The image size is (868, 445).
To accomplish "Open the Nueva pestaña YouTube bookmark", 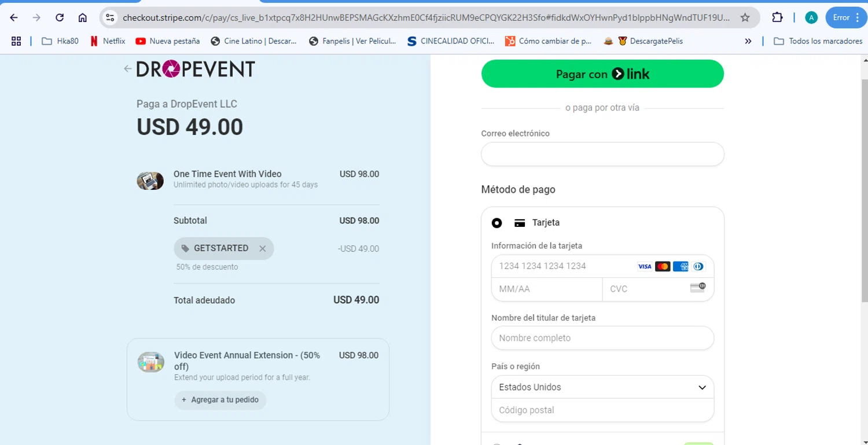I will pos(168,41).
